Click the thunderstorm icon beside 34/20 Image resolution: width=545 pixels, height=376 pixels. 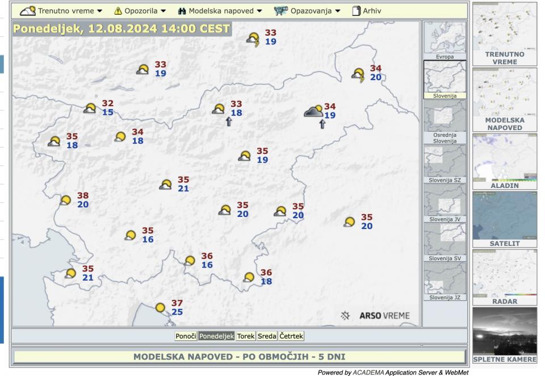pyautogui.click(x=358, y=74)
